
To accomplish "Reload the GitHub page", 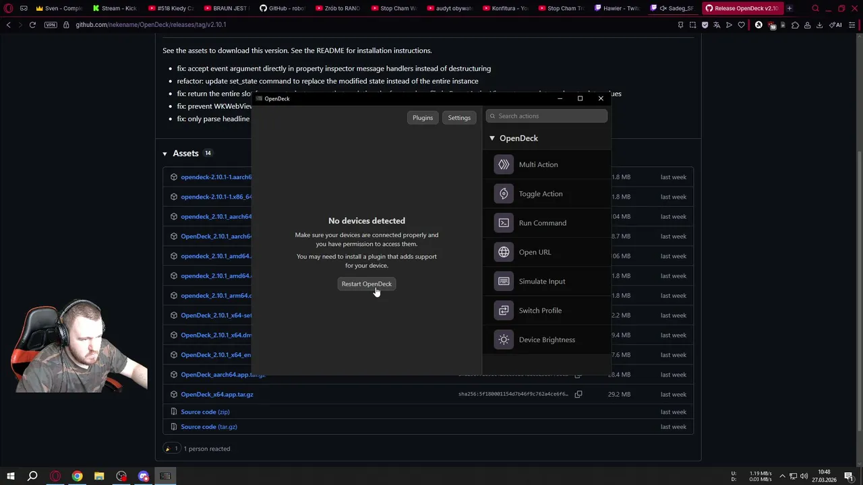I will pyautogui.click(x=32, y=25).
